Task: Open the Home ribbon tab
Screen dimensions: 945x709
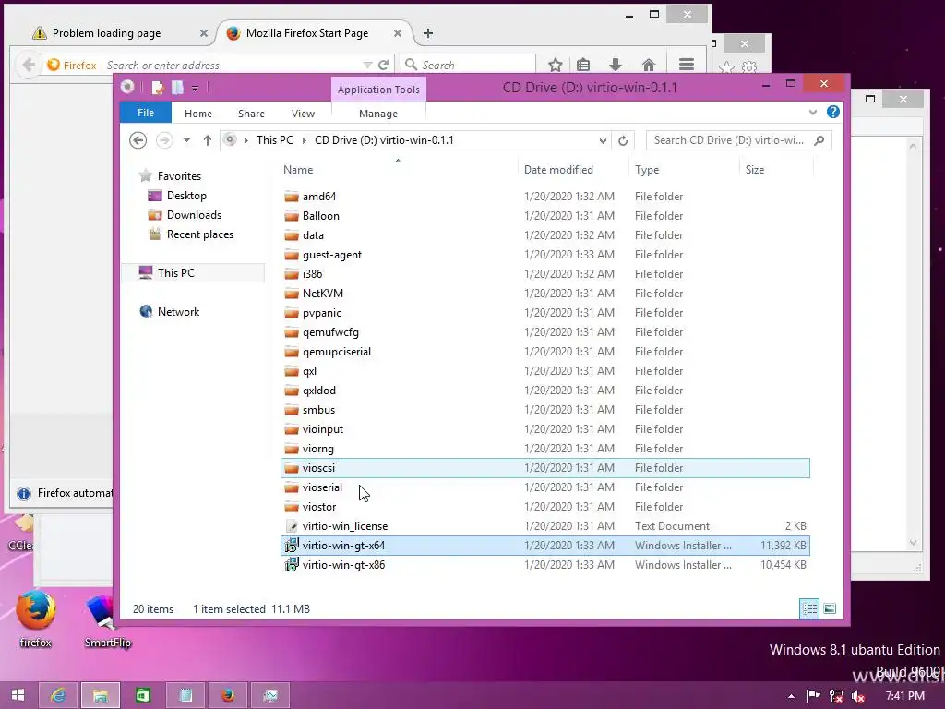Action: tap(198, 114)
